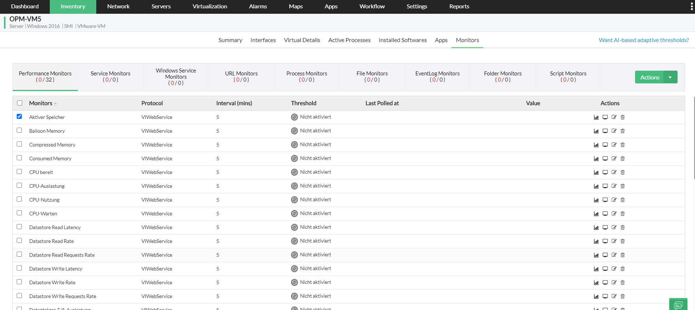Open graph icon for Aktiver Speicher
Screen dimensions: 695x310
point(596,117)
